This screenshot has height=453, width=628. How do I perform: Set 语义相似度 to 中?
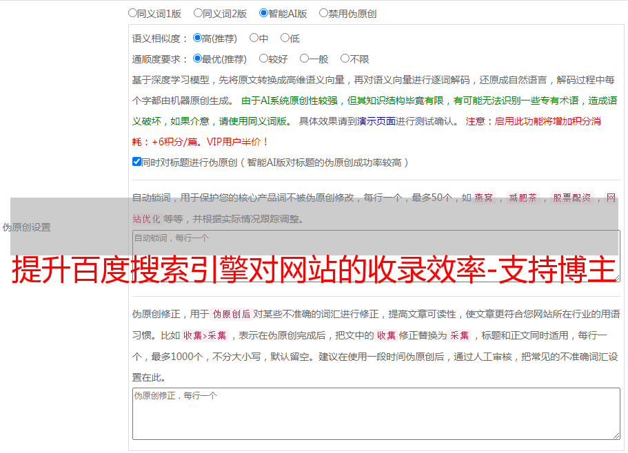point(254,38)
